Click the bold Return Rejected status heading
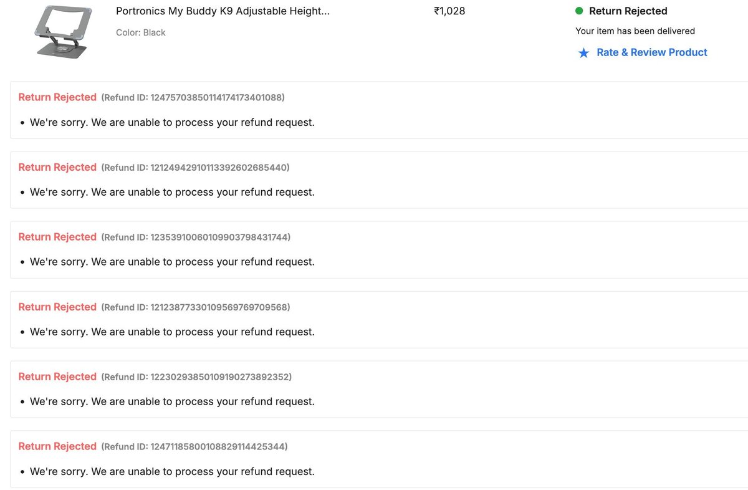Viewport: 748px width, 490px height. [628, 11]
